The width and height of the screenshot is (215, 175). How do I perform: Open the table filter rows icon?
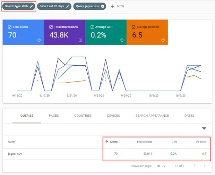pyautogui.click(x=204, y=128)
